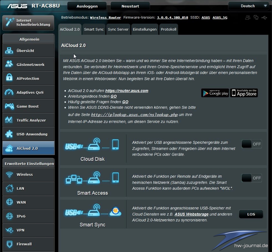
Task: Click the Adaptives QoS gauge icon
Action: click(x=9, y=92)
